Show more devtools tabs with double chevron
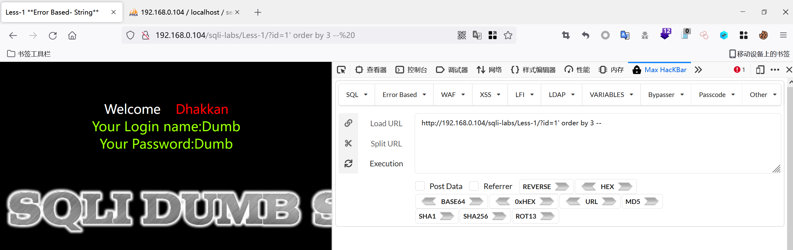 coord(698,70)
